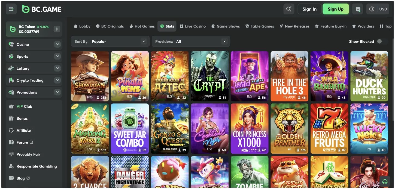Click the Affiliate circle icon
Screen dimensions: 395x189
(x=11, y=131)
